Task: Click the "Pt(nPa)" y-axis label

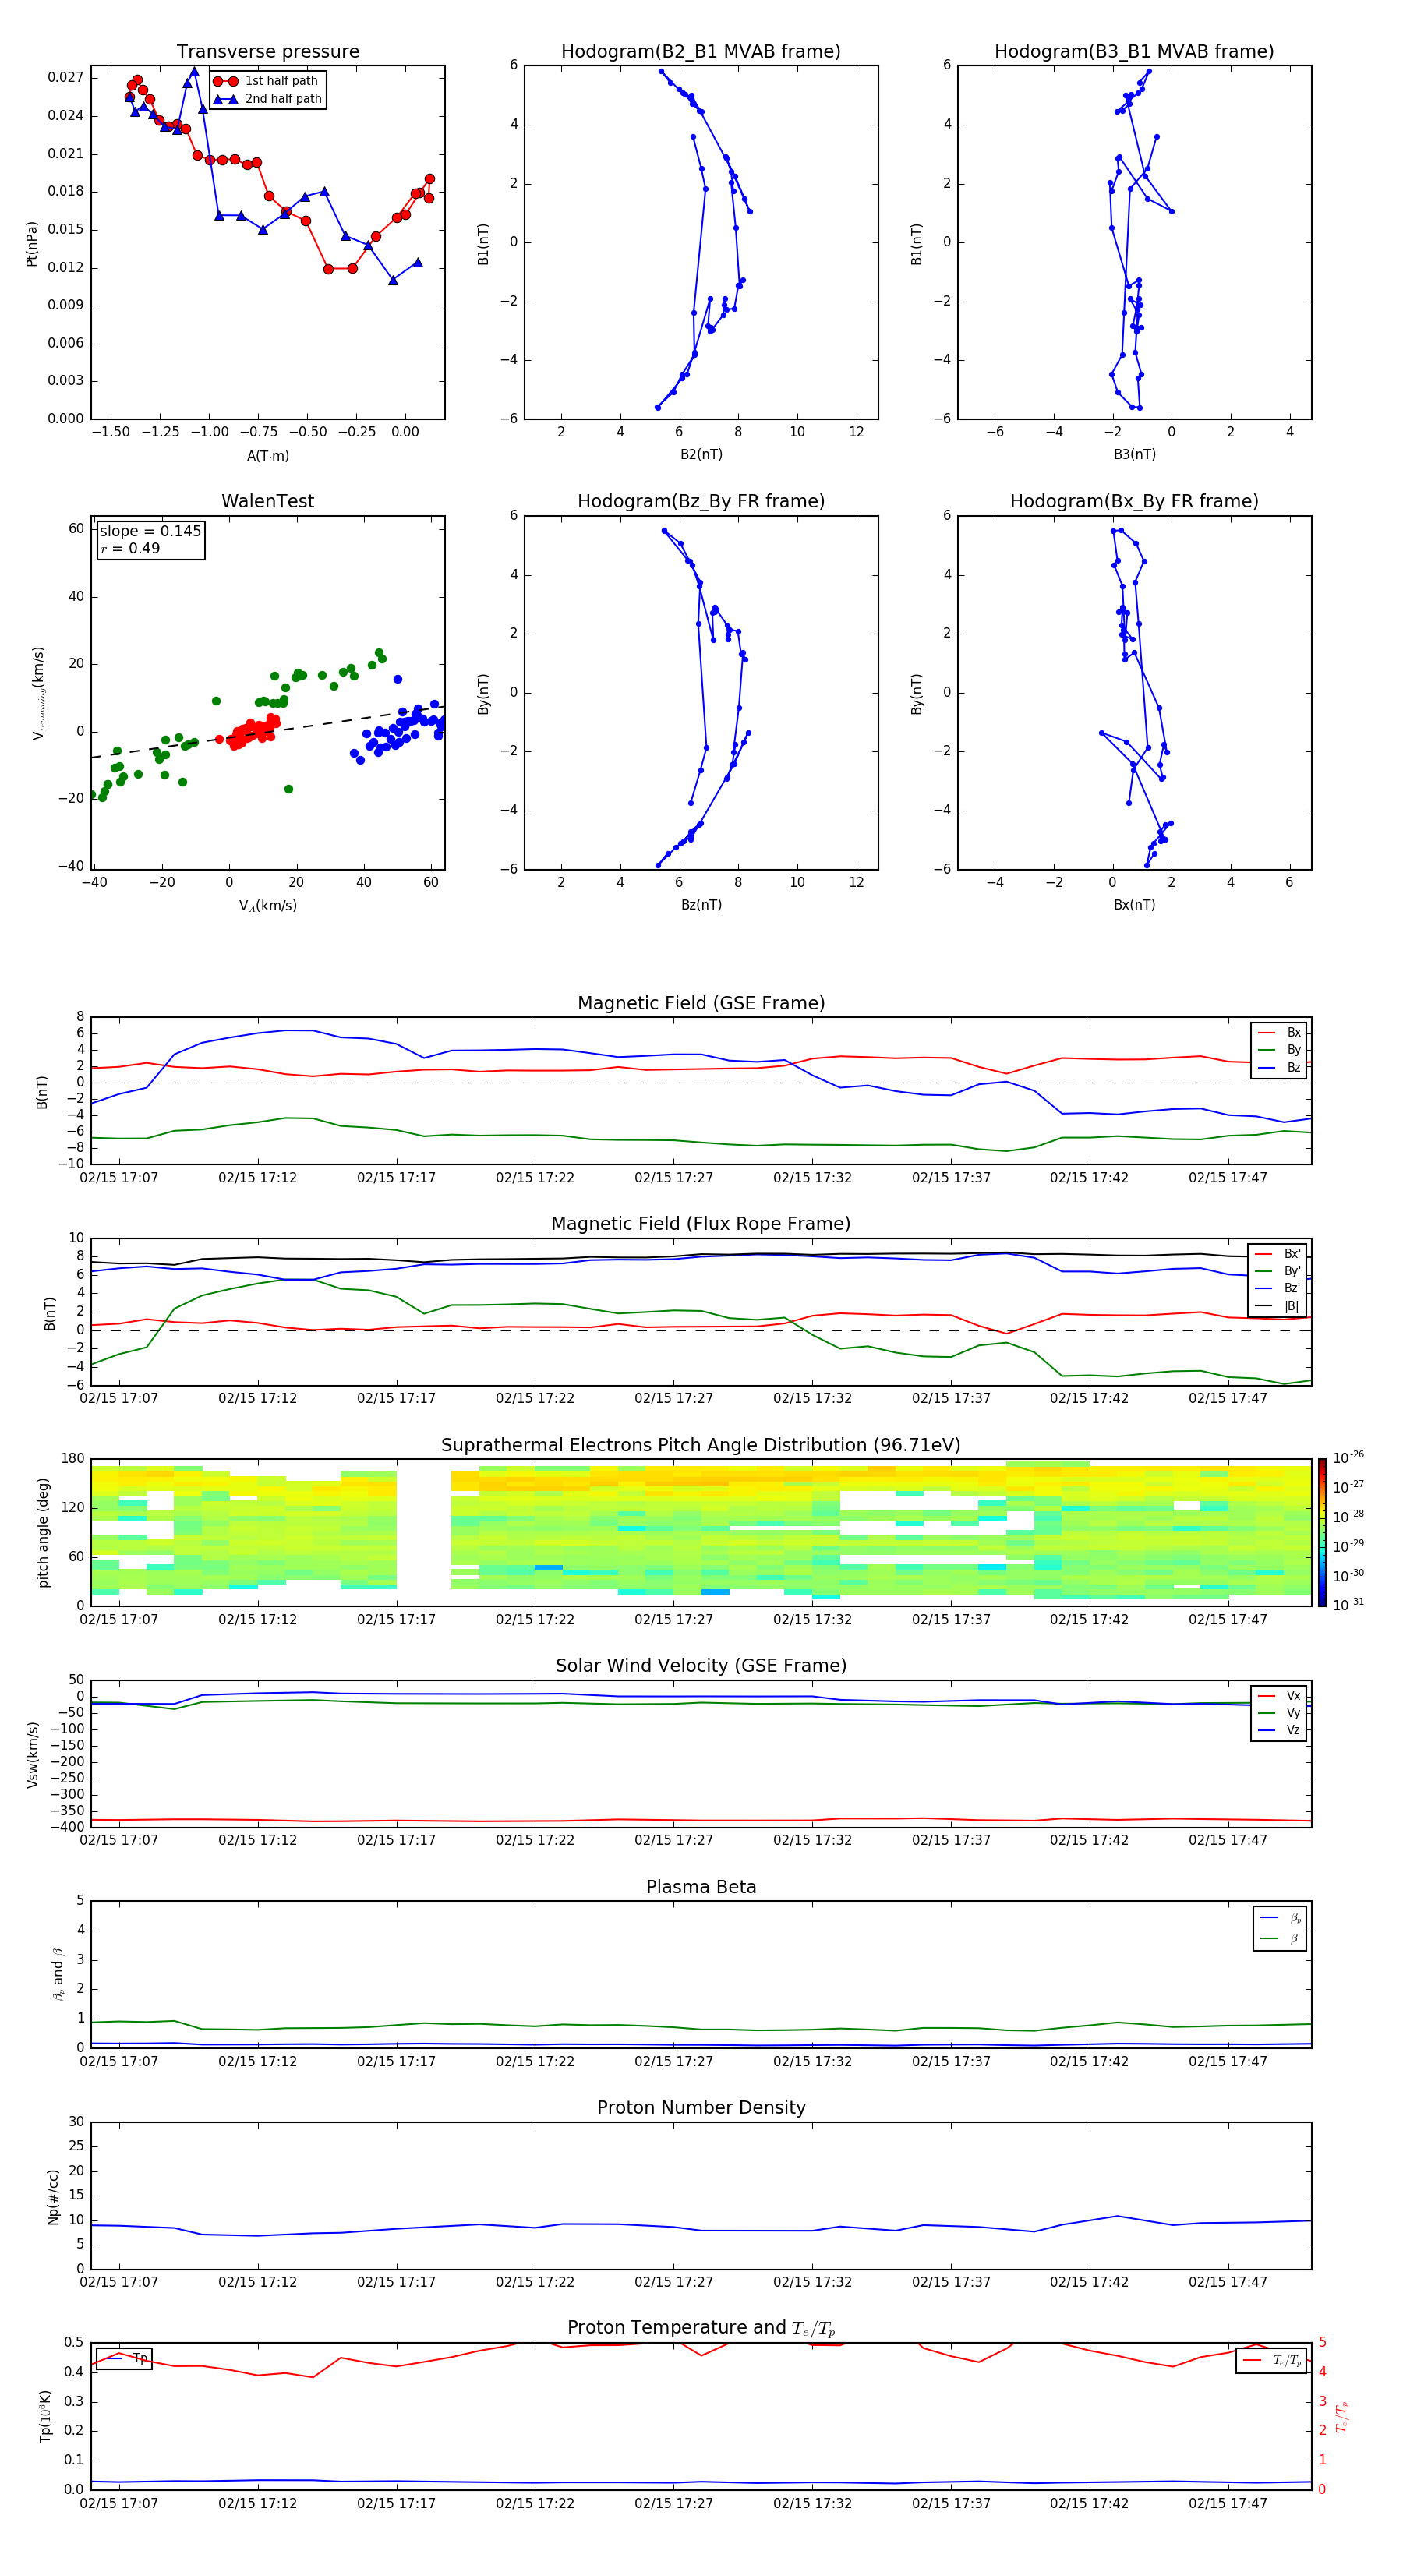Action: coord(31,242)
